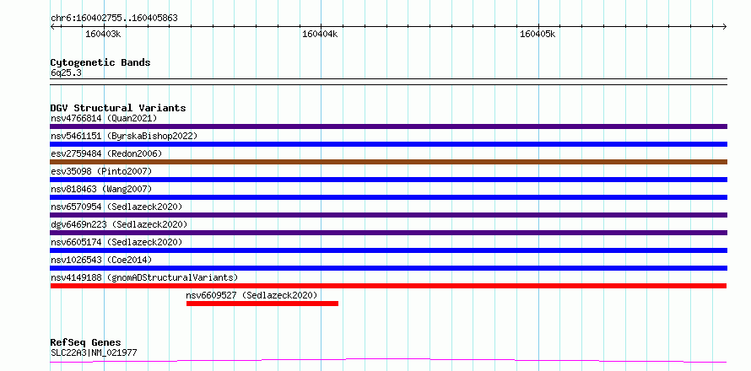The width and height of the screenshot is (751, 371).
Task: Click the DGV Structural Variants track title
Action: pyautogui.click(x=118, y=108)
